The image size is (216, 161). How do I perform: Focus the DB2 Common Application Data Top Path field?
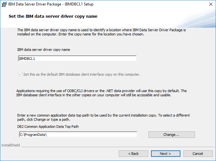(x=78, y=134)
